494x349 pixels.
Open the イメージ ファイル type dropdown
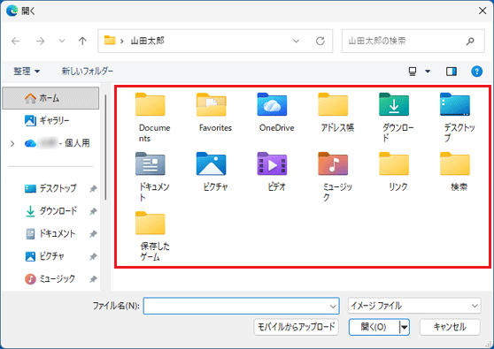pyautogui.click(x=475, y=306)
